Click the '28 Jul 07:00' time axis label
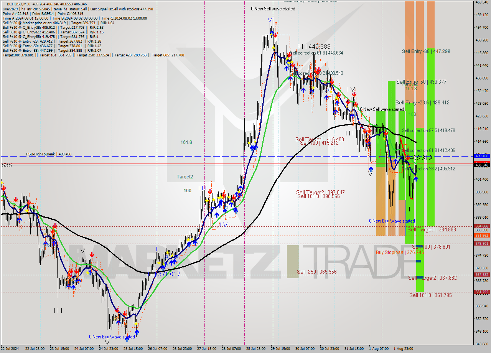Viewport: 491px width, 353px height. click(x=231, y=349)
